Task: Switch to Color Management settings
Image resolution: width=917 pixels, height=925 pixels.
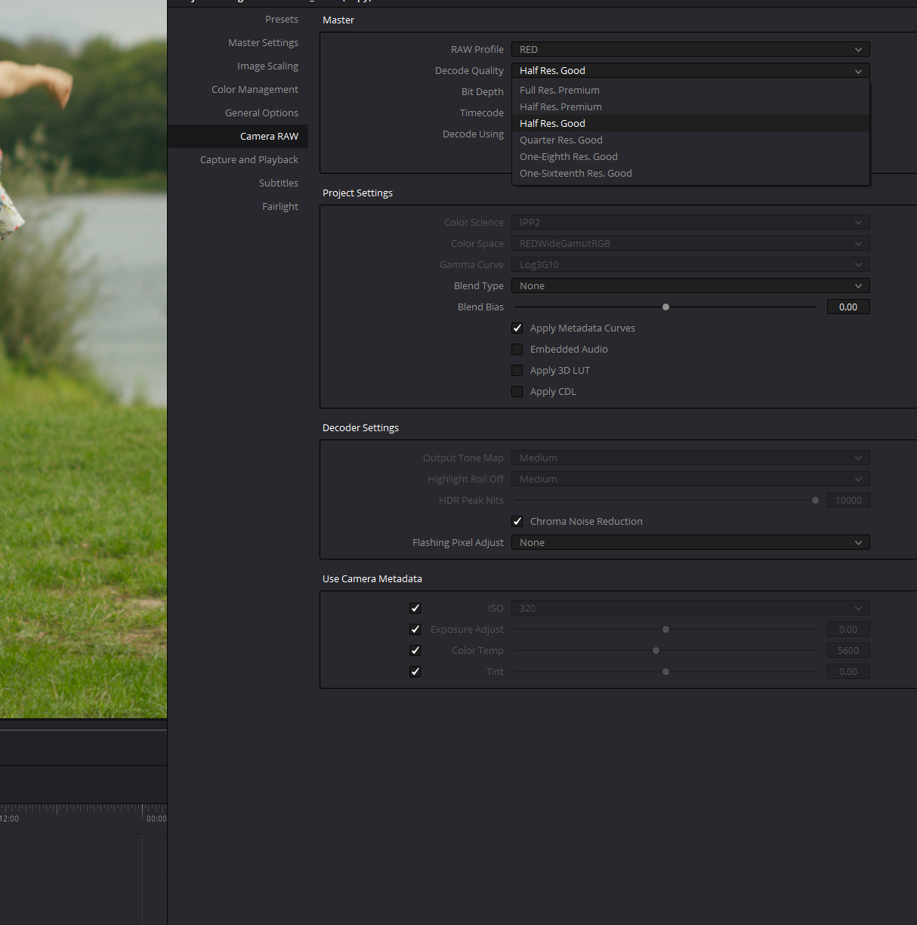Action: point(255,89)
